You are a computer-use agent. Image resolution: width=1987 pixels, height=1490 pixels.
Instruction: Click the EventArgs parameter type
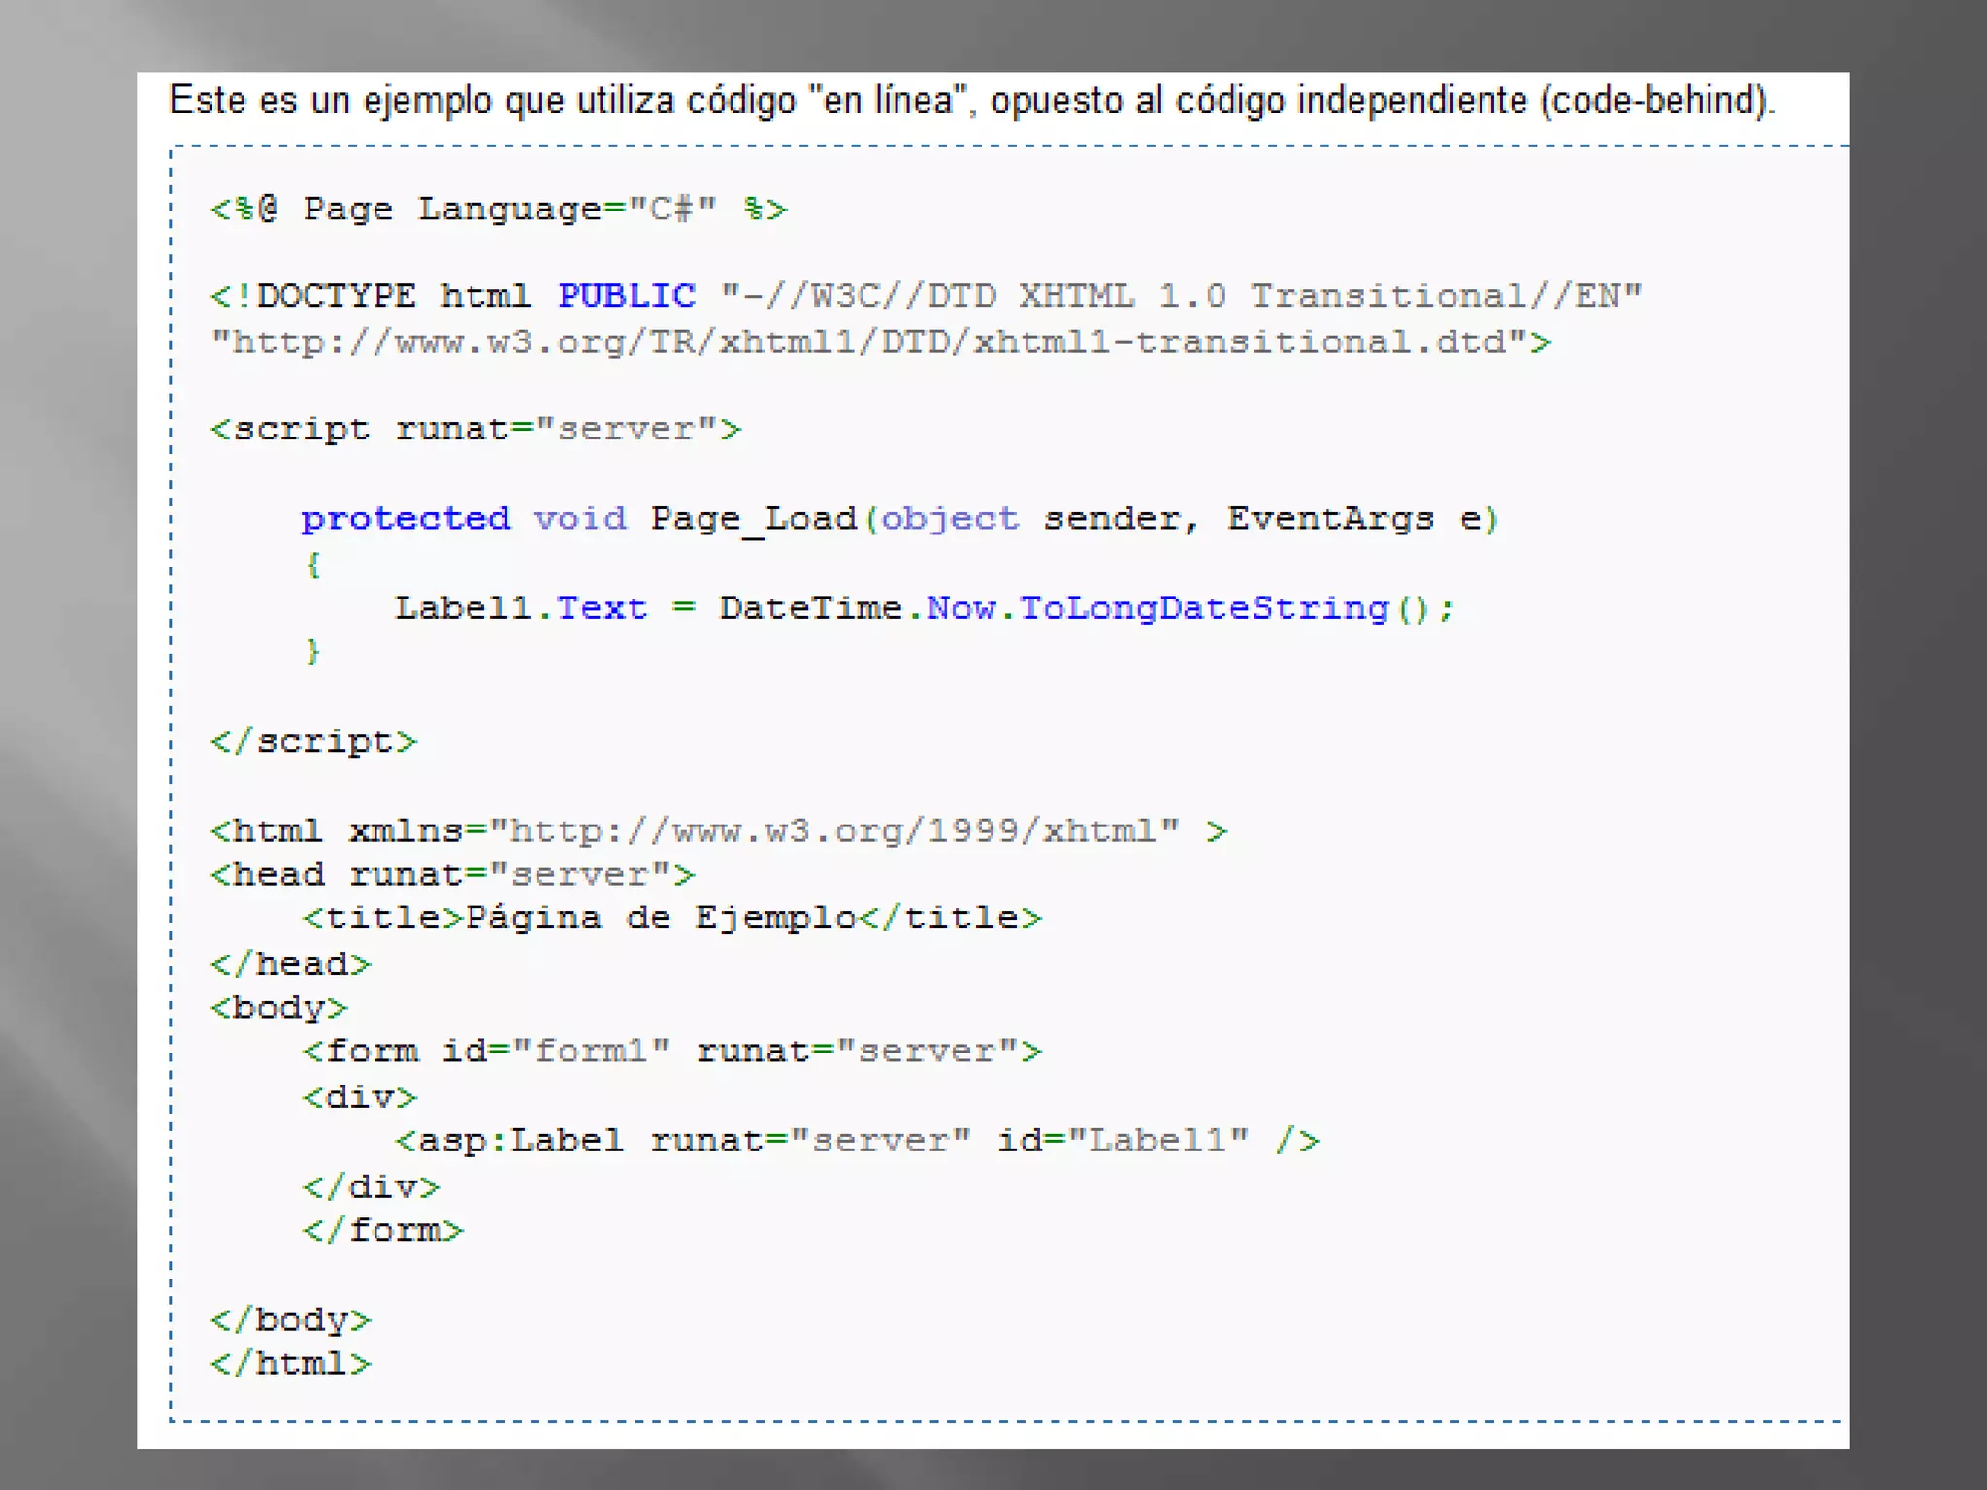[1330, 519]
